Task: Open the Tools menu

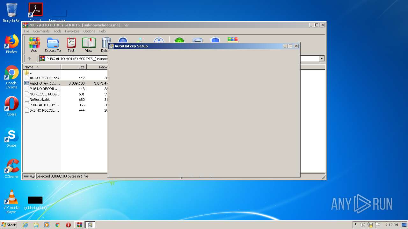Action: (57, 31)
